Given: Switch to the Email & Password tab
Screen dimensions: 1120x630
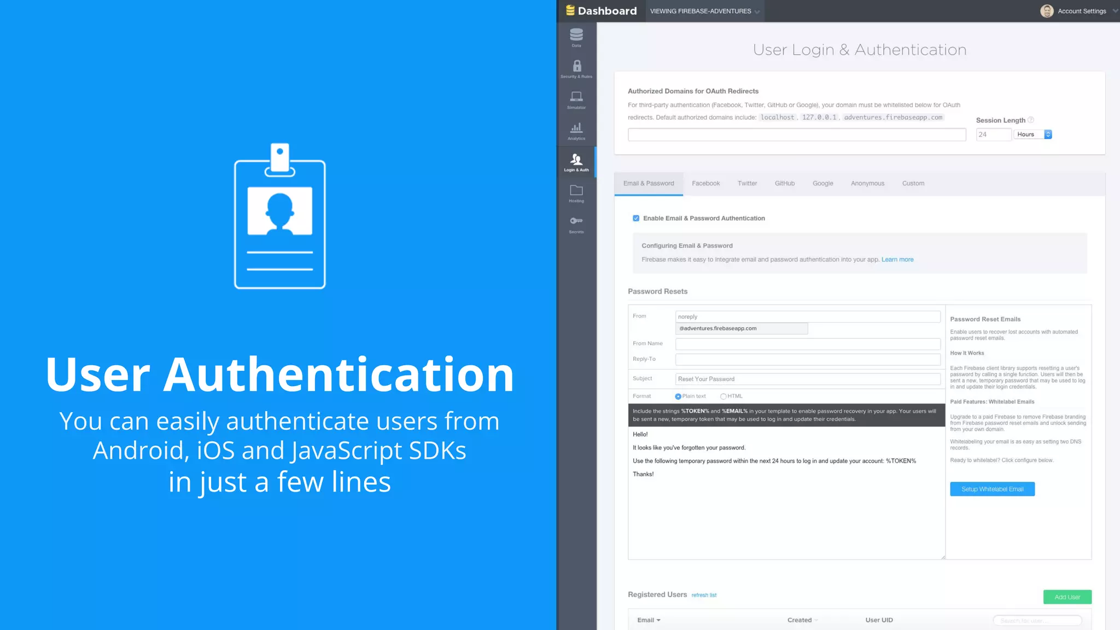Looking at the screenshot, I should tap(649, 184).
